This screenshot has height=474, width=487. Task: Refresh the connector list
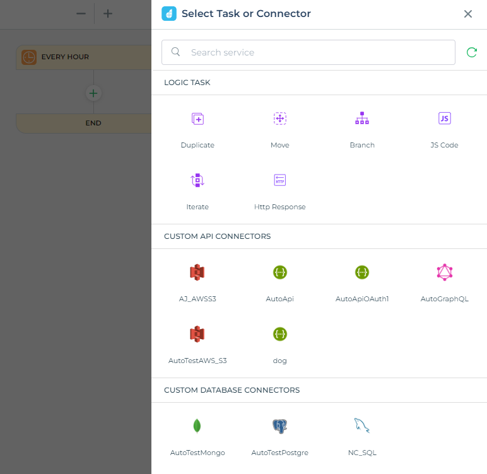tap(472, 52)
